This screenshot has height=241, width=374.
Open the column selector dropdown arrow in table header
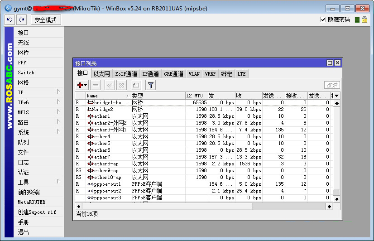336,96
